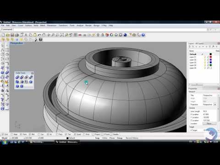Open the Render menu
This screenshot has width=220, height=165.
[x=88, y=25]
